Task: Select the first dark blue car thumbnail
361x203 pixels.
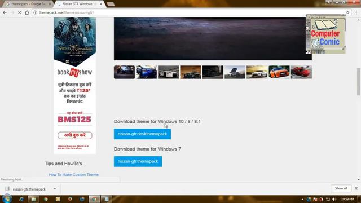Action: click(x=124, y=72)
